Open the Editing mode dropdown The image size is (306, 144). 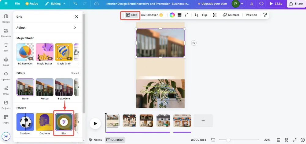coord(55,4)
